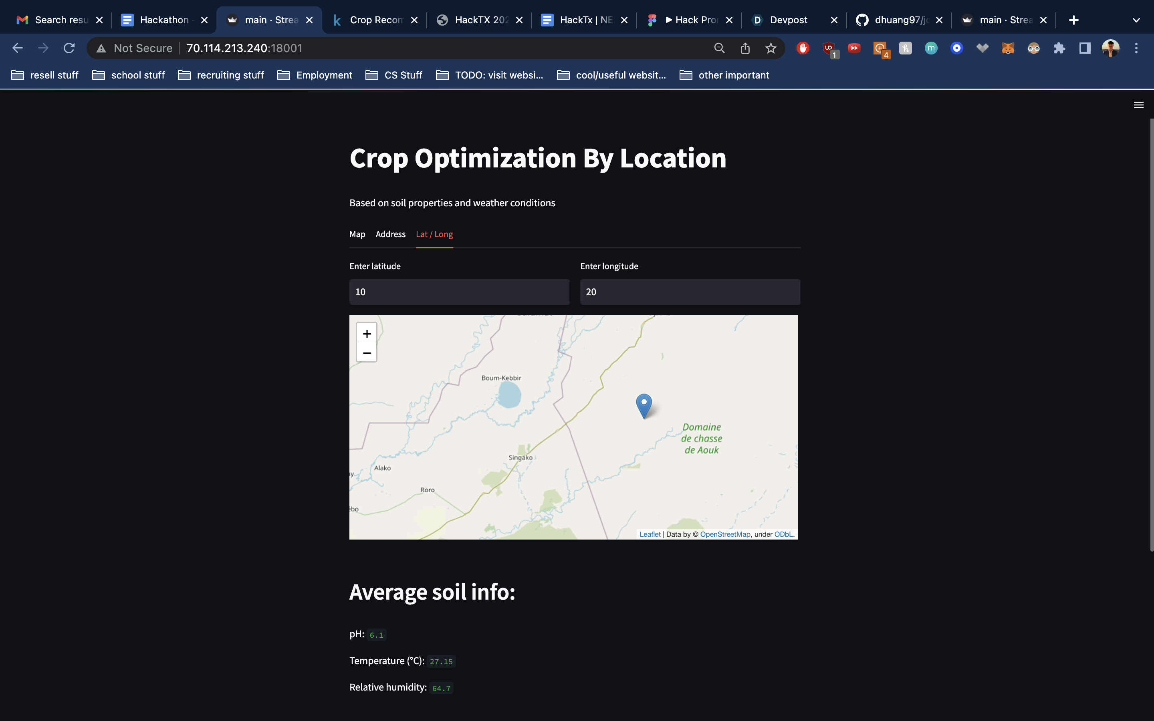The width and height of the screenshot is (1154, 721).
Task: Reload the page with the refresh icon
Action: point(69,48)
